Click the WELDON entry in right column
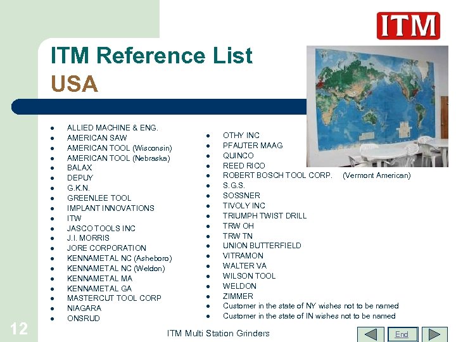Screen dimensions: 456x342 click(239, 286)
